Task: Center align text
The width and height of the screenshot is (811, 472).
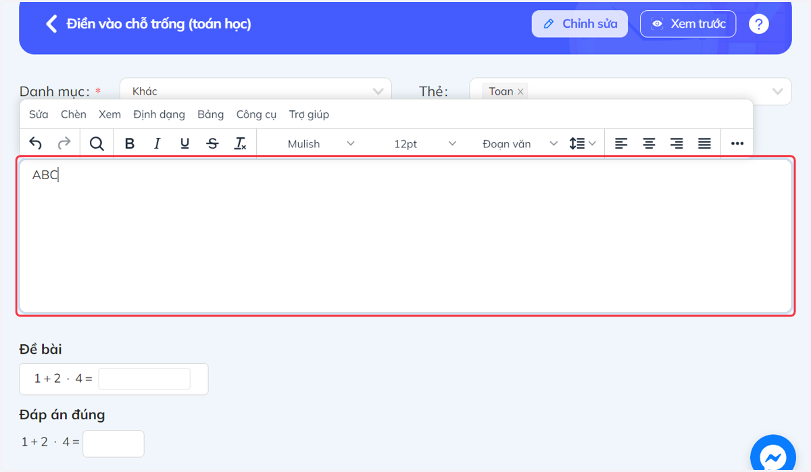Action: click(649, 143)
